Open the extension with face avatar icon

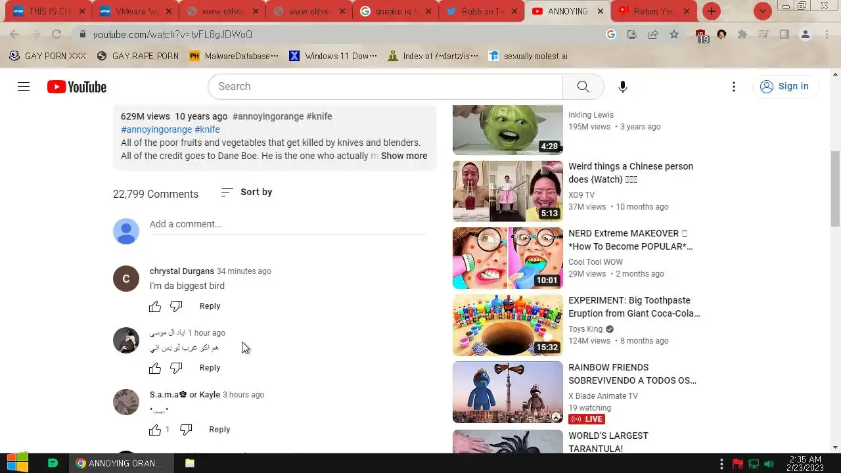(721, 34)
